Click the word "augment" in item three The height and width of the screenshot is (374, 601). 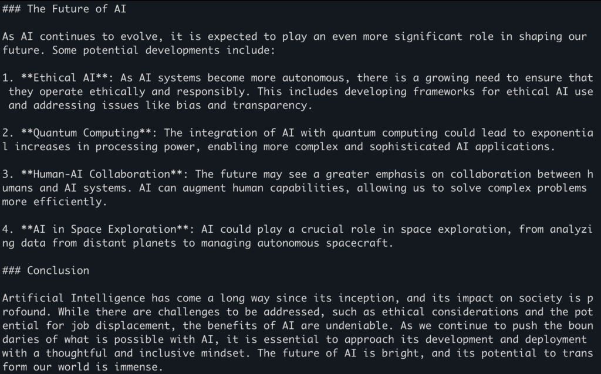(x=204, y=188)
